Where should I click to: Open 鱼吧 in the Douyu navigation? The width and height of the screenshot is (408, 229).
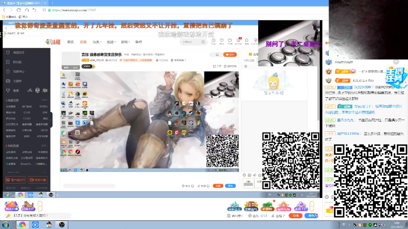click(139, 42)
